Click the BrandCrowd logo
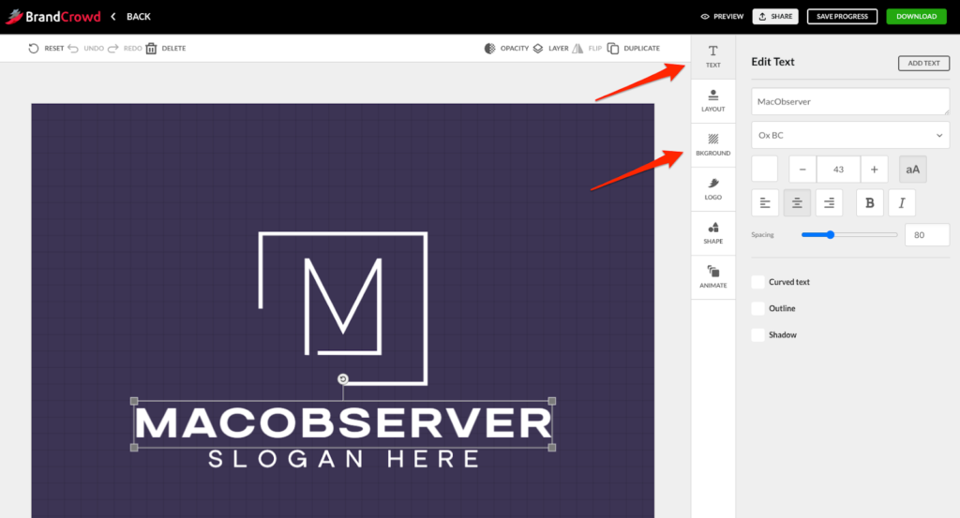960x518 pixels. 52,17
